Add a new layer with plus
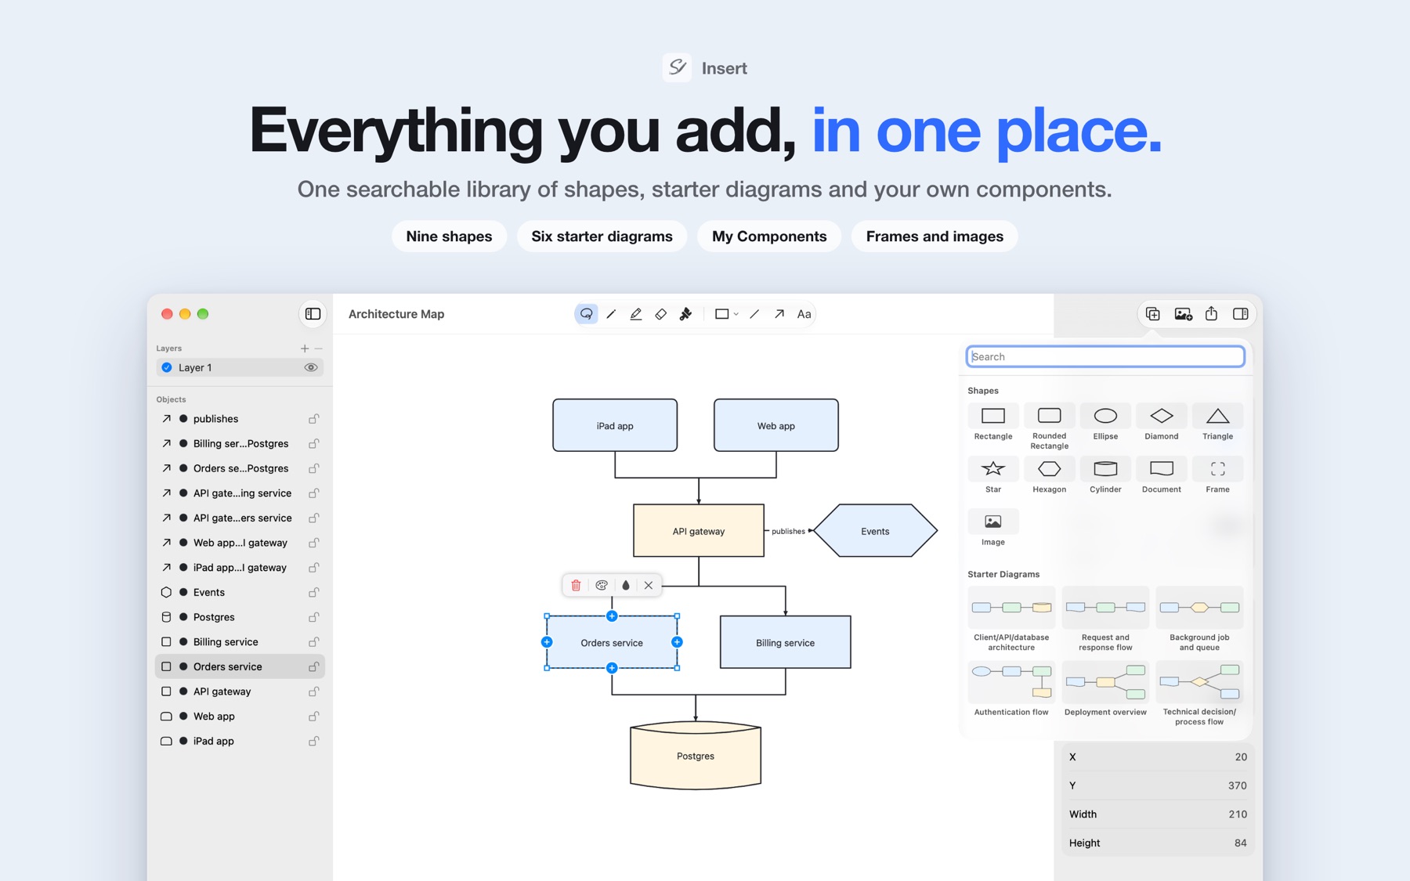 coord(305,348)
